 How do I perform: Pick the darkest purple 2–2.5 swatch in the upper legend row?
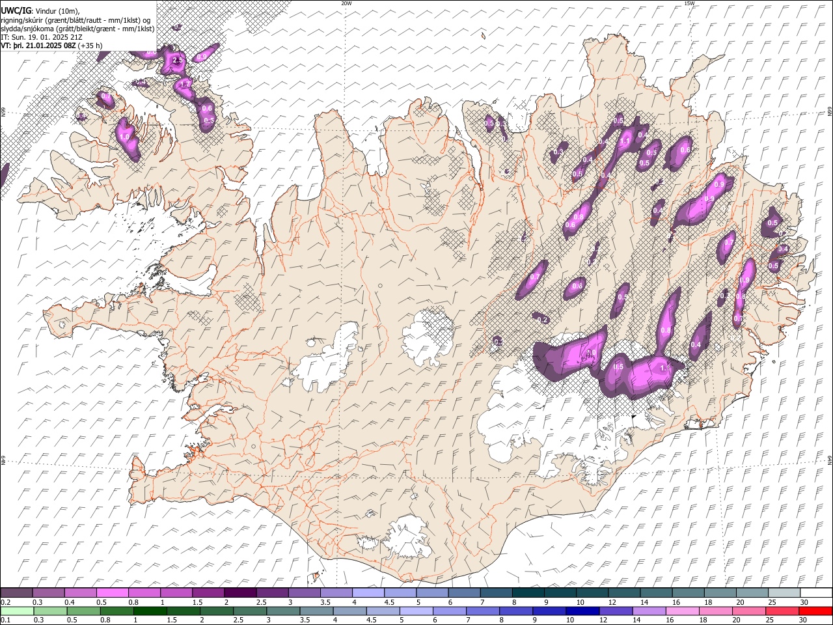(x=240, y=592)
